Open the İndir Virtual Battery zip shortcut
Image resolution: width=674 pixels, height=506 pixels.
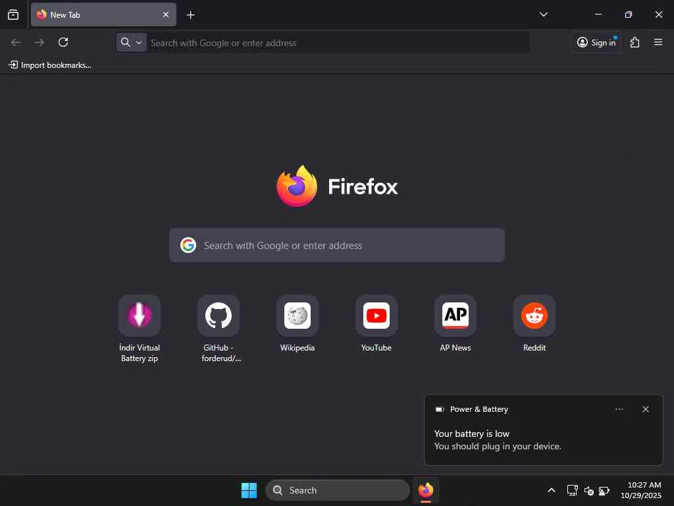coord(140,329)
